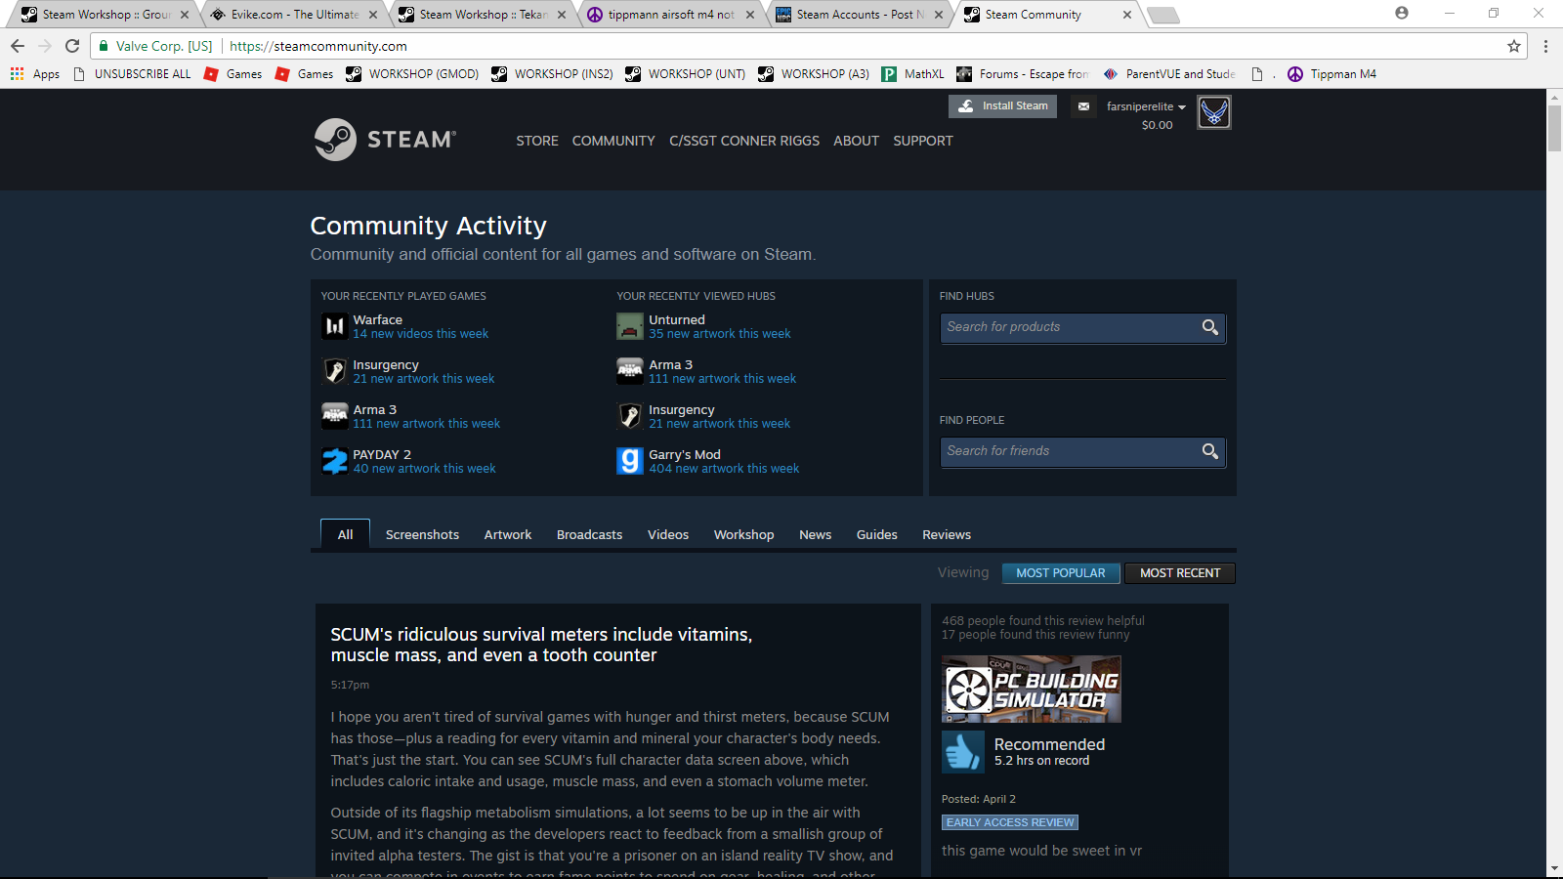Open the Unturned hub icon
1563x879 pixels.
[x=630, y=326]
